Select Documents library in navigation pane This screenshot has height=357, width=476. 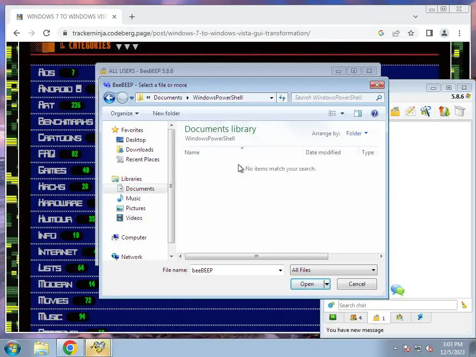coord(140,189)
